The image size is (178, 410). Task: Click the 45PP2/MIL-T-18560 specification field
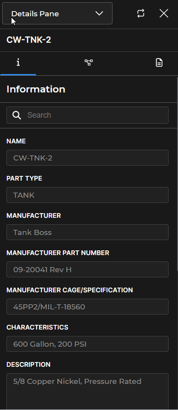87,307
